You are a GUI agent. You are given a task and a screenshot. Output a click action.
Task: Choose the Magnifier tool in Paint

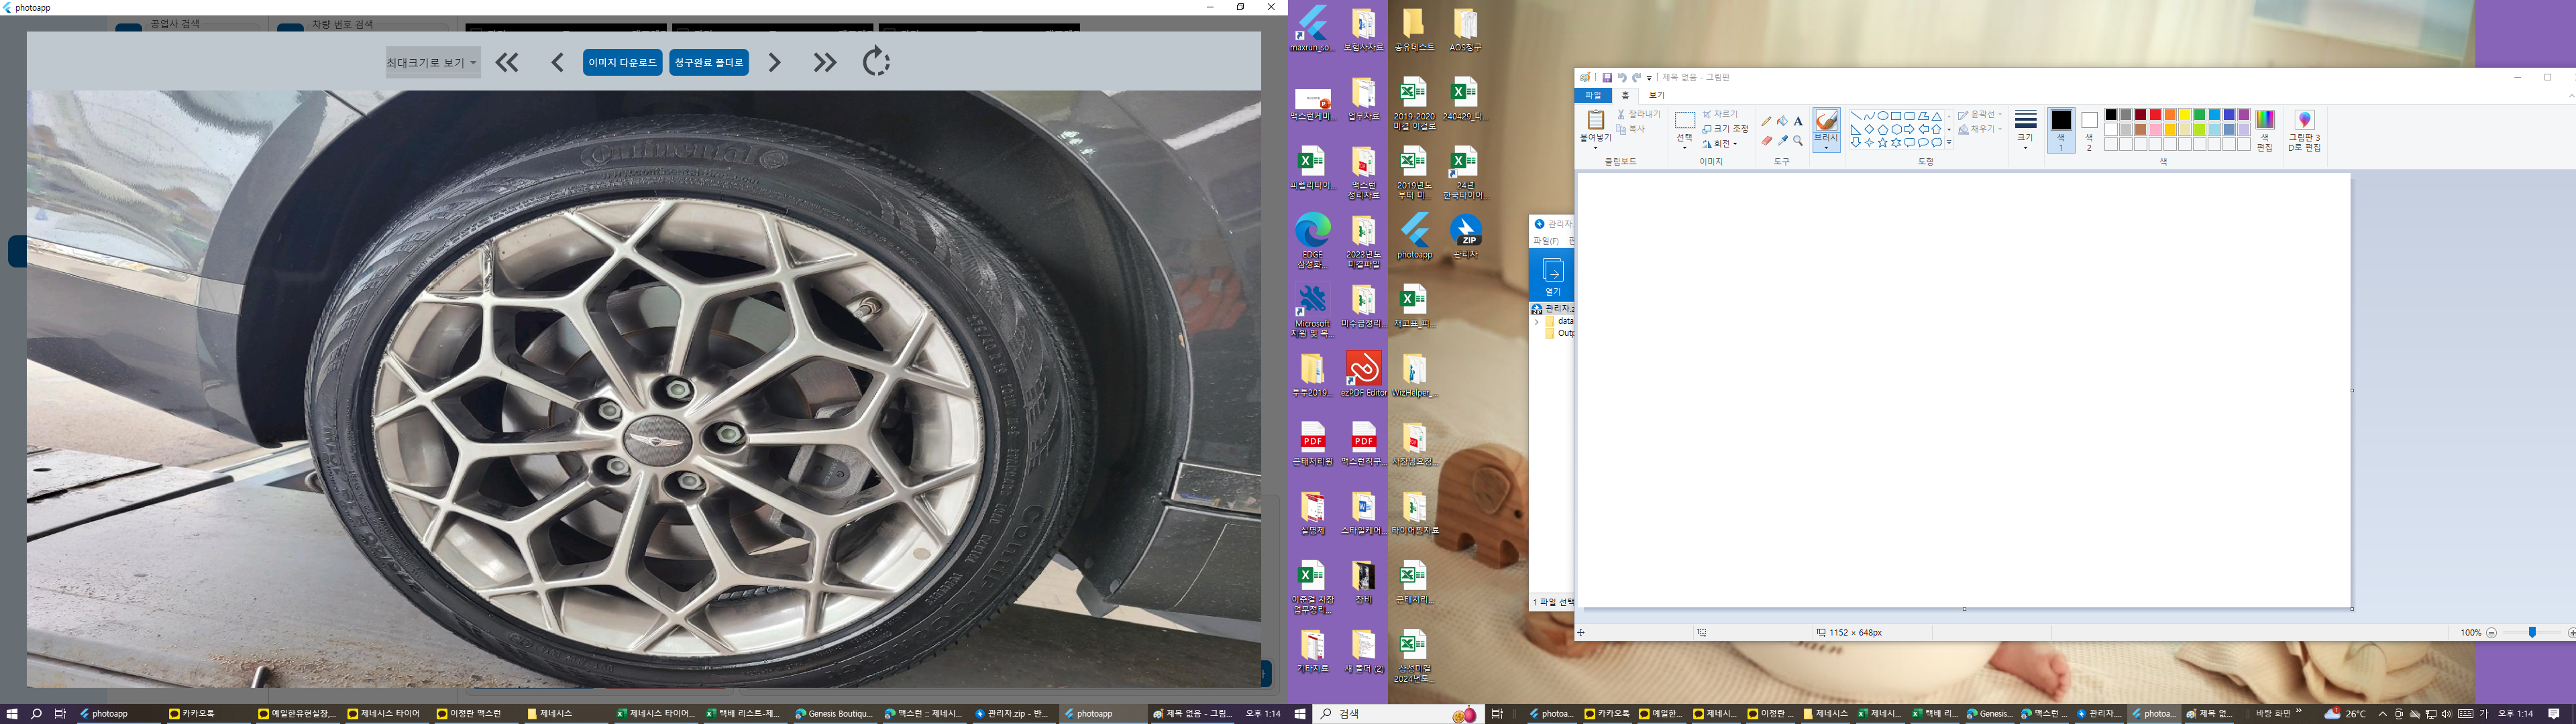pos(1798,141)
